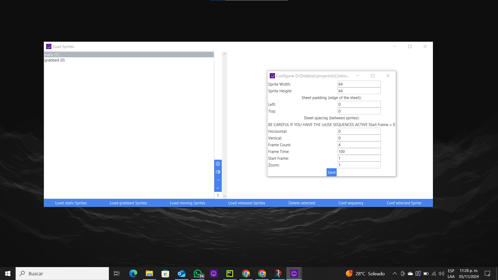Open Outlook from the taskbar

tap(181, 273)
